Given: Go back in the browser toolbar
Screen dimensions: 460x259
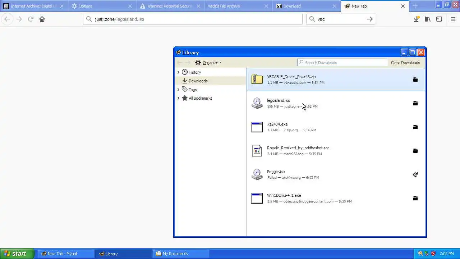Looking at the screenshot, I should click(x=7, y=19).
